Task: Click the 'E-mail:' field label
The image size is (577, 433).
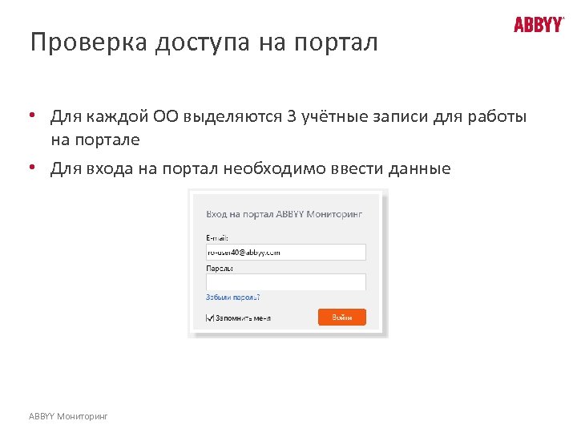Action: pyautogui.click(x=217, y=237)
